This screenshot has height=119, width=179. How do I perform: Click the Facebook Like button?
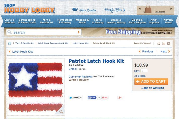pos(92,98)
